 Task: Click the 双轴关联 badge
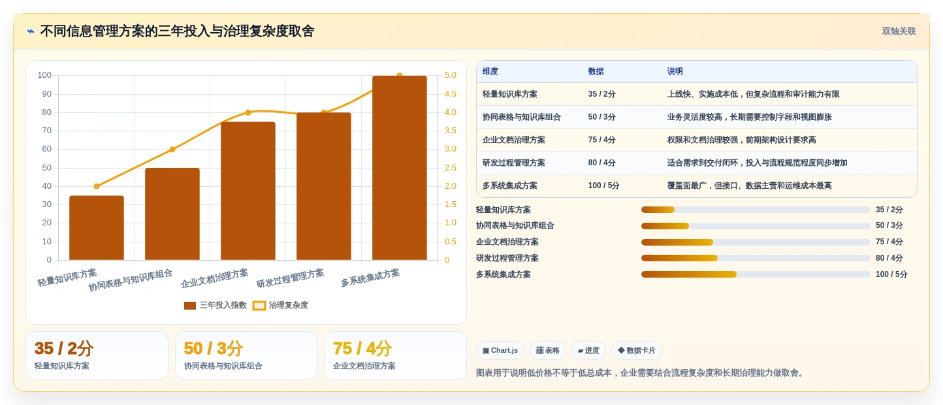coord(899,31)
